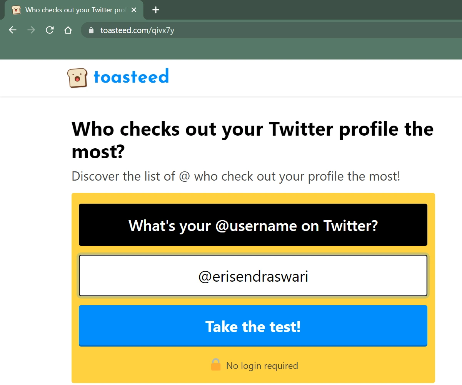462x385 pixels.
Task: Open the browser home page icon
Action: [68, 30]
